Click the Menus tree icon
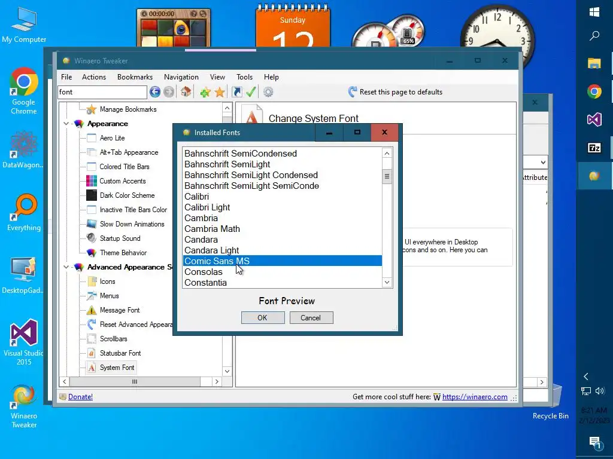Image resolution: width=613 pixels, height=459 pixels. (x=92, y=295)
